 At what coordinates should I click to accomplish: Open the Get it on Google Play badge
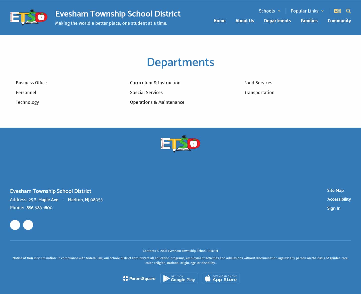click(179, 278)
